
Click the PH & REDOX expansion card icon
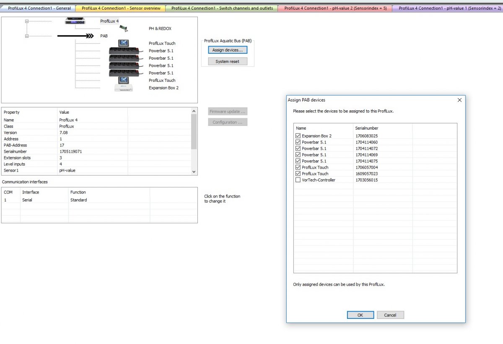[123, 29]
